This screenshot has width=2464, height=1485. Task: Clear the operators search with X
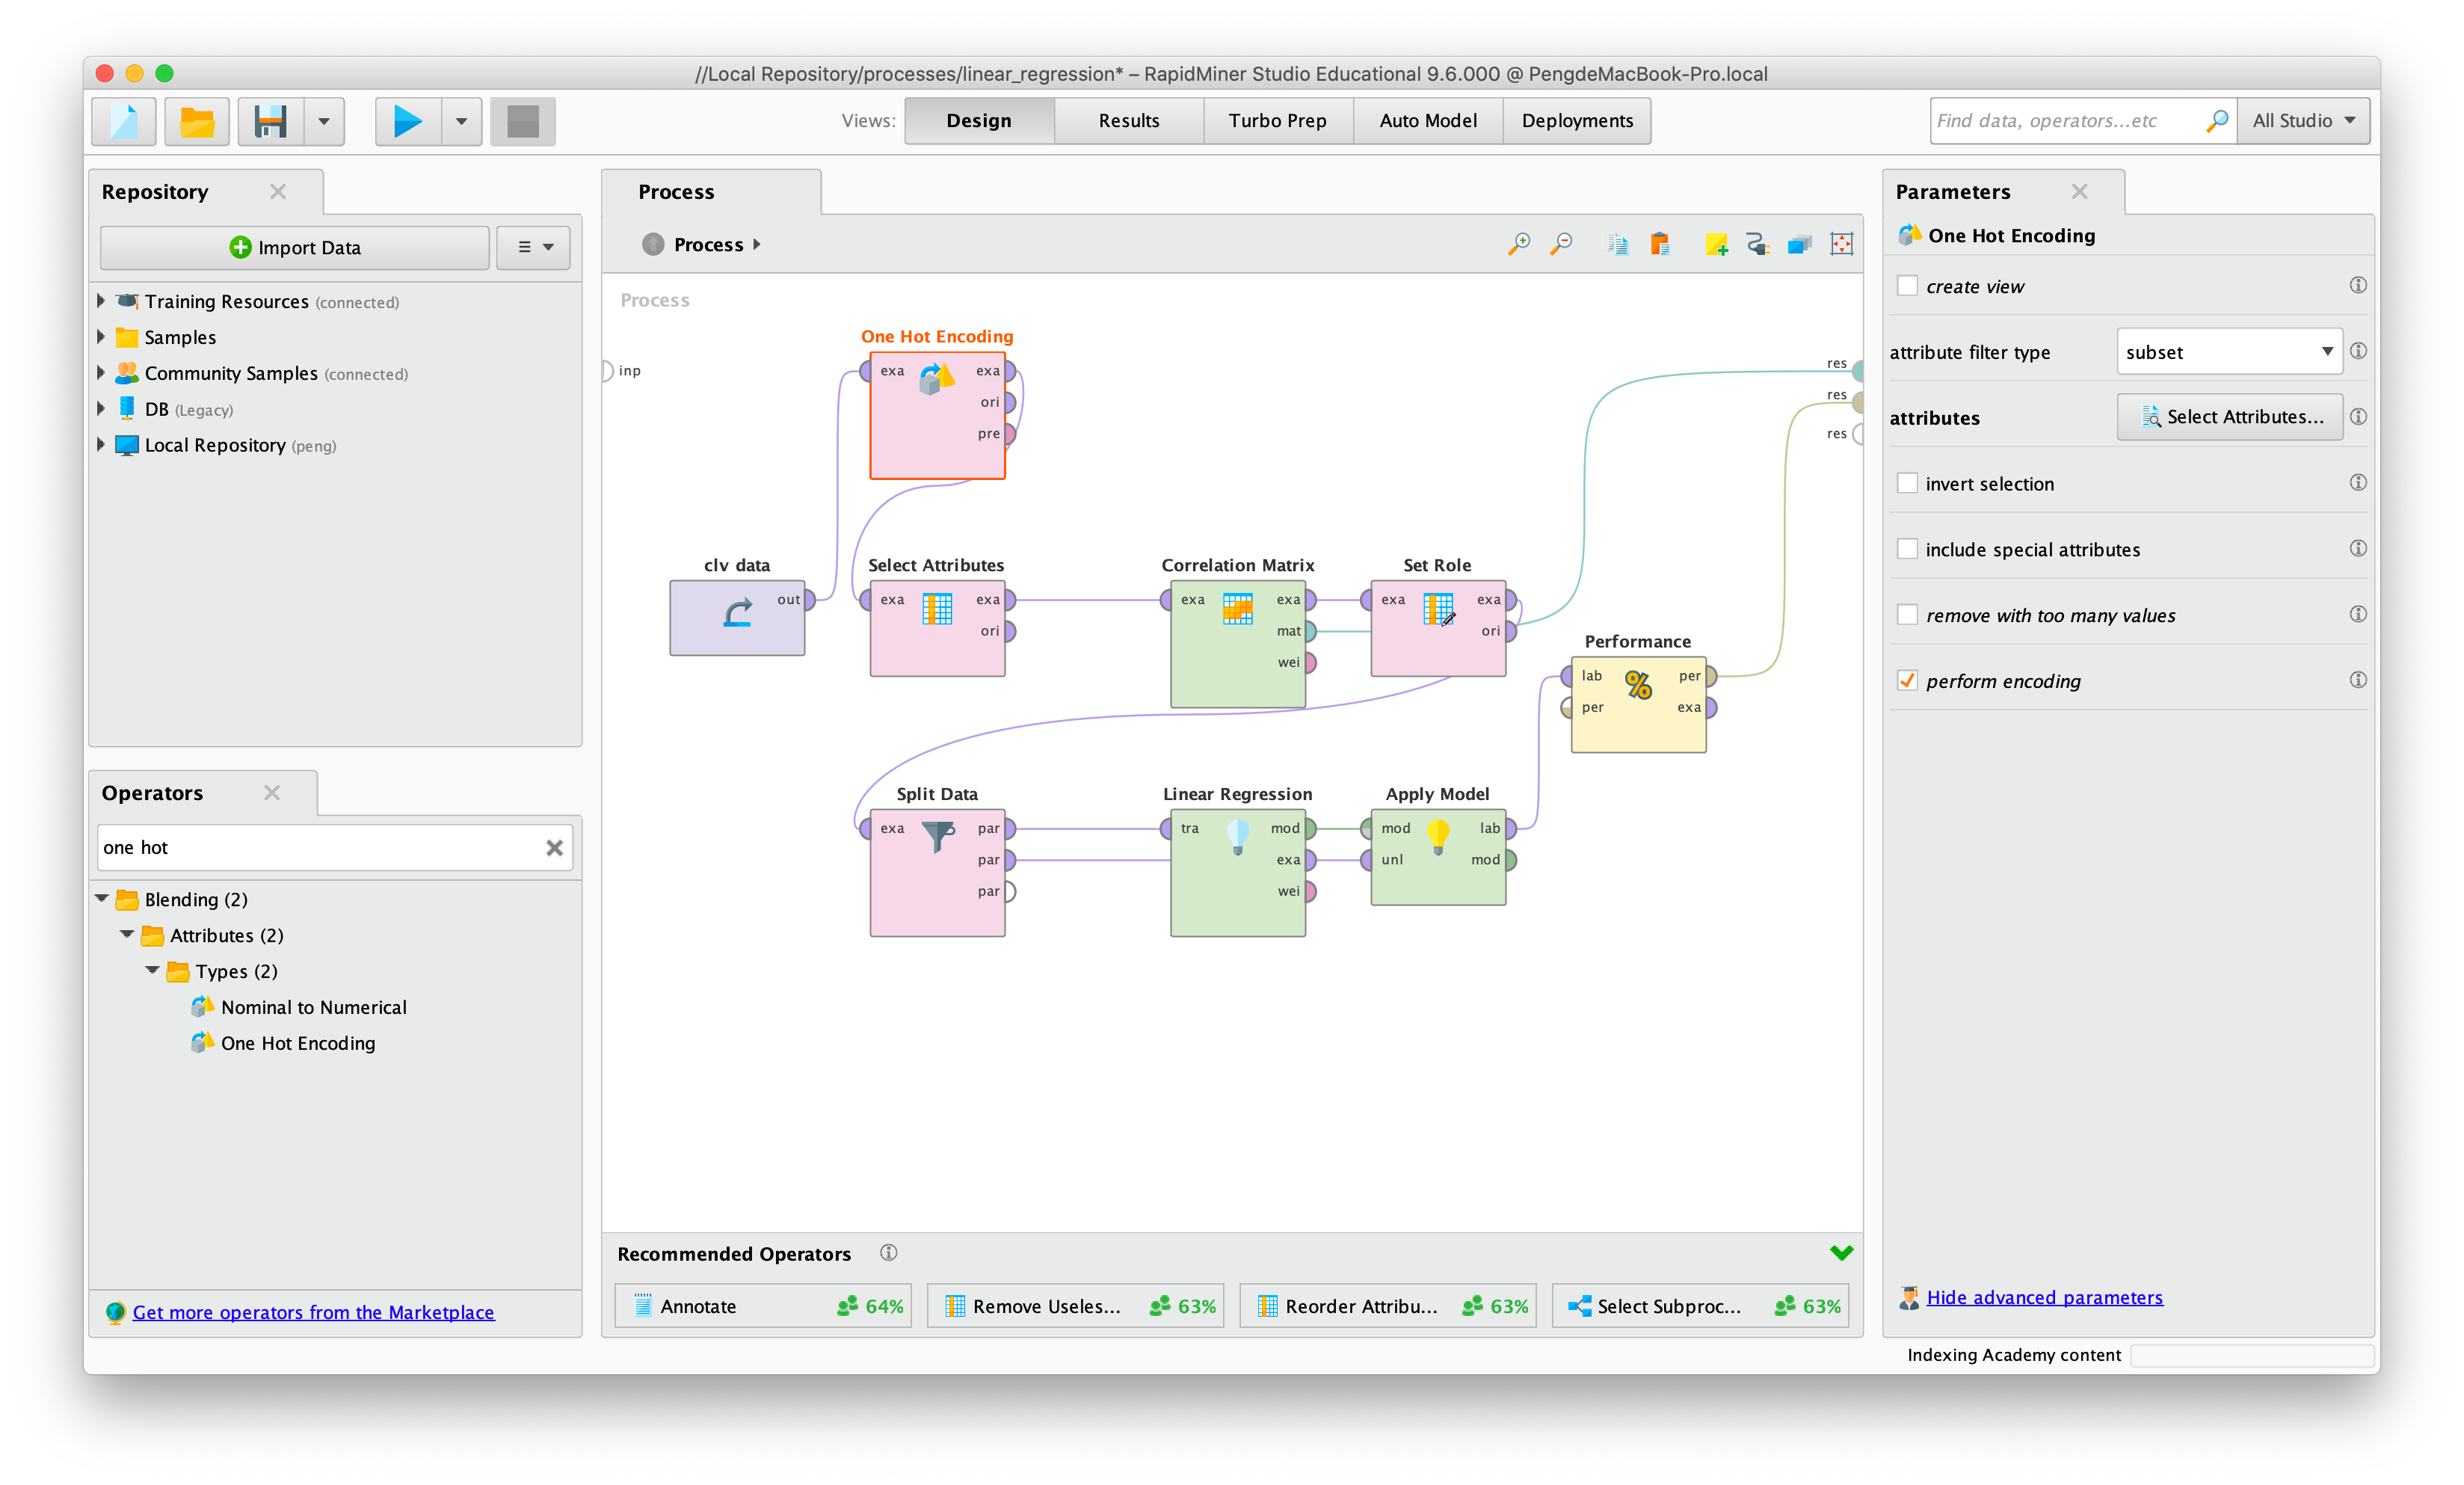tap(554, 848)
